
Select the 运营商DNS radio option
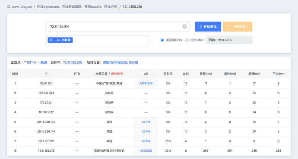pyautogui.click(x=162, y=40)
